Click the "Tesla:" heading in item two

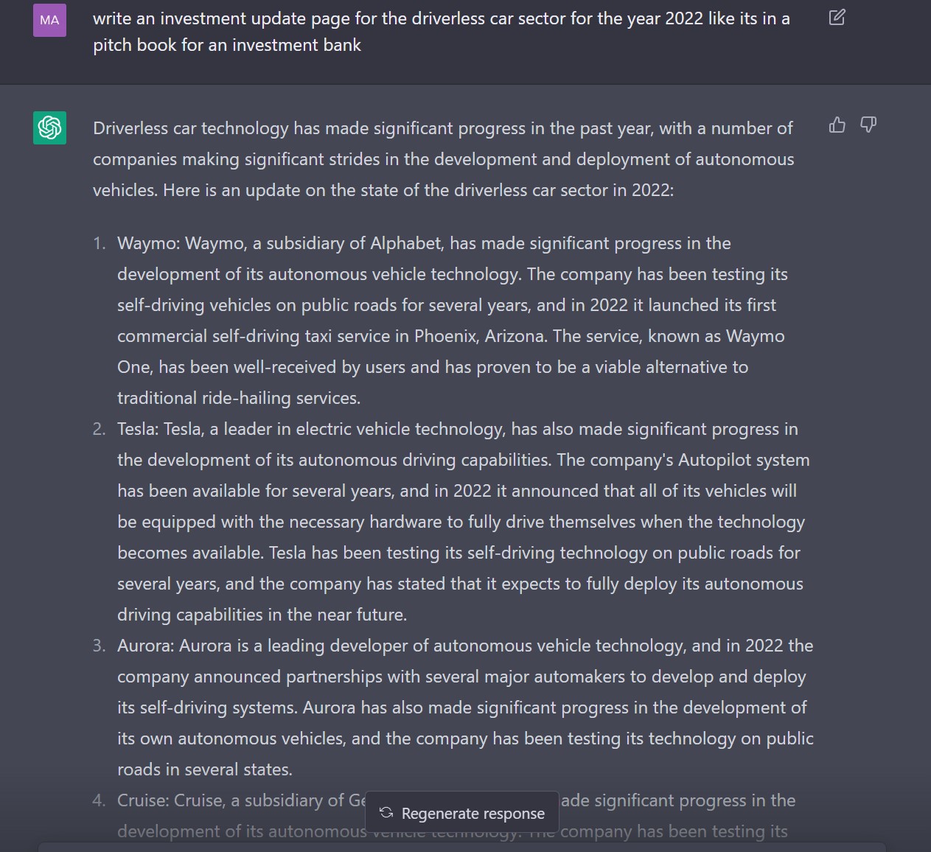(x=138, y=430)
